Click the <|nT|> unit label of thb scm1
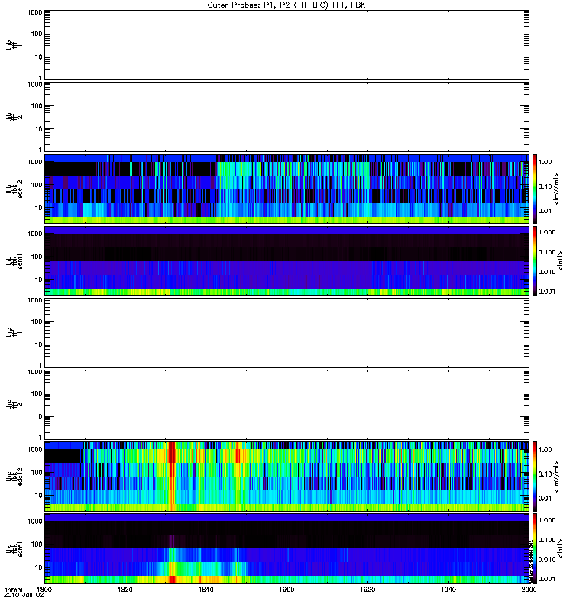573x611 pixels. tap(560, 261)
